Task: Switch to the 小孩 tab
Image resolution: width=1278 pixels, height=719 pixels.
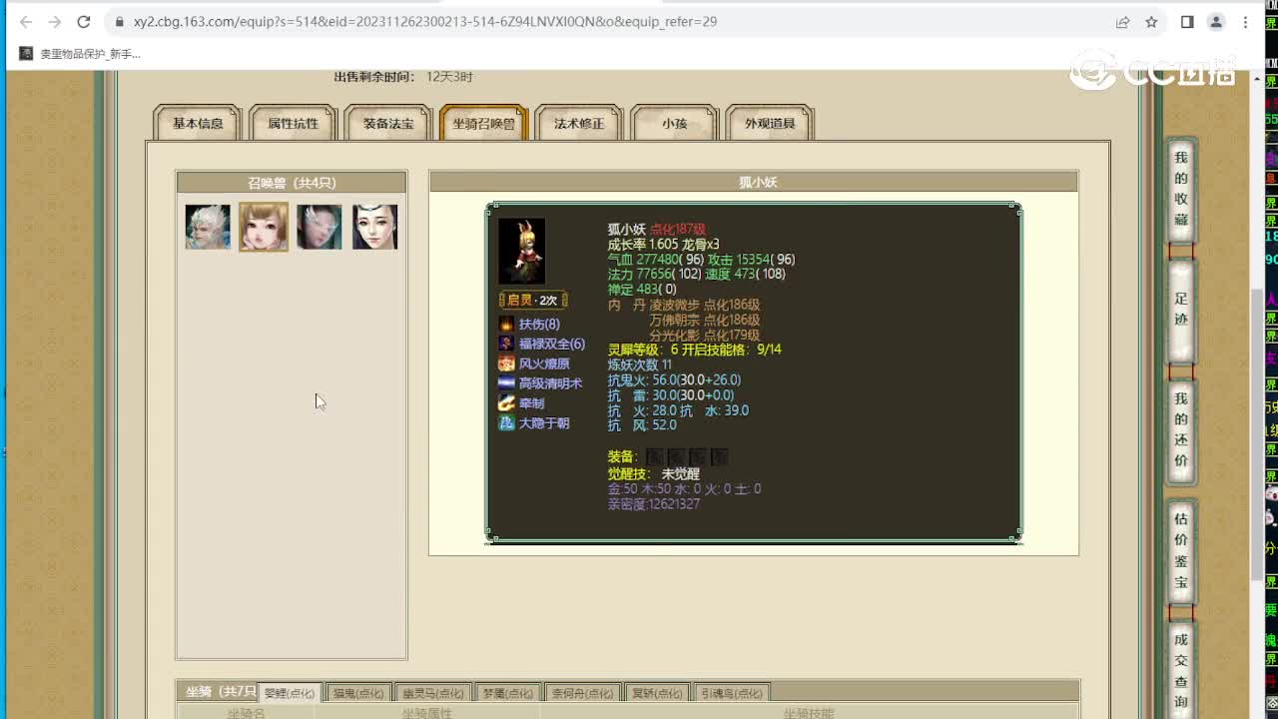Action: point(674,123)
